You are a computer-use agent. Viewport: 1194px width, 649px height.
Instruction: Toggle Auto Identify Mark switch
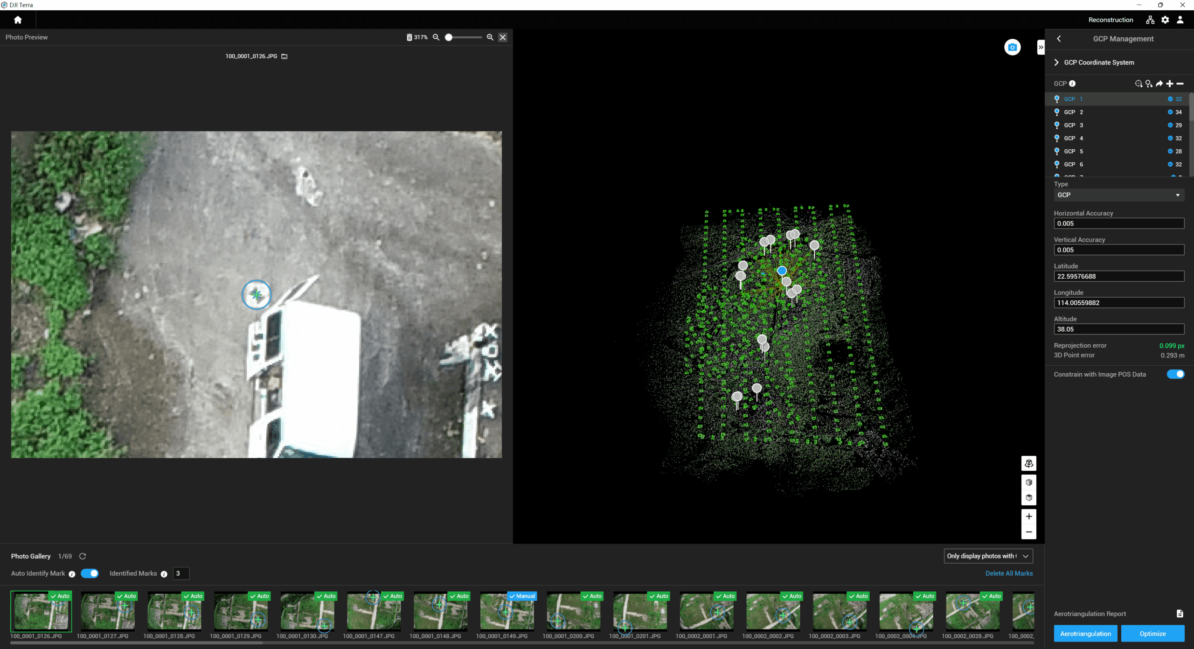point(90,573)
